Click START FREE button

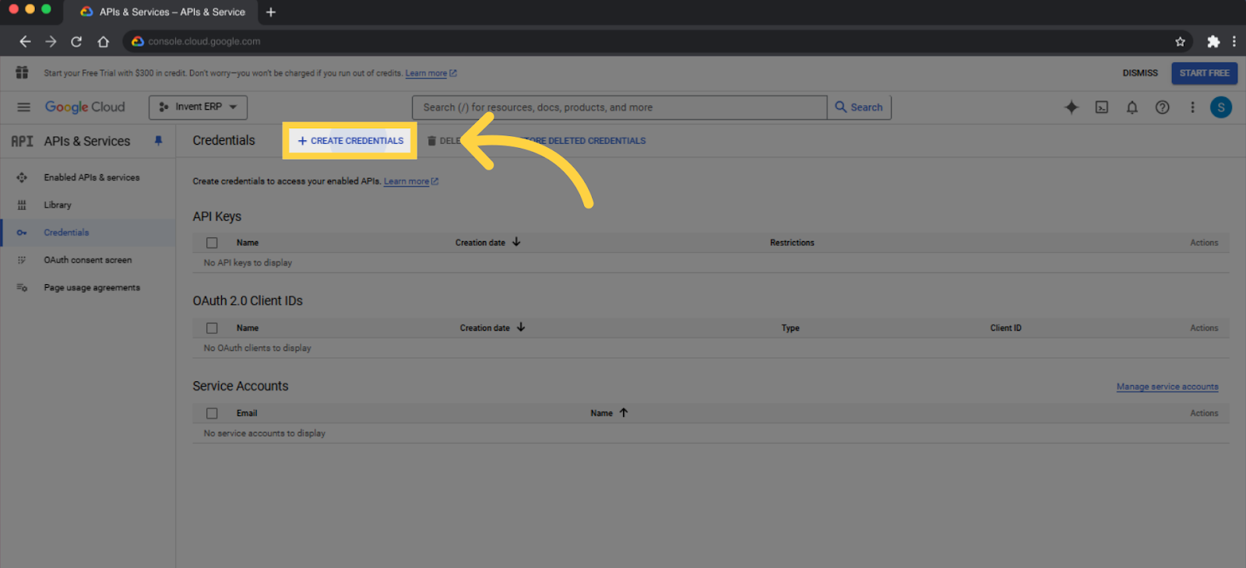1204,73
